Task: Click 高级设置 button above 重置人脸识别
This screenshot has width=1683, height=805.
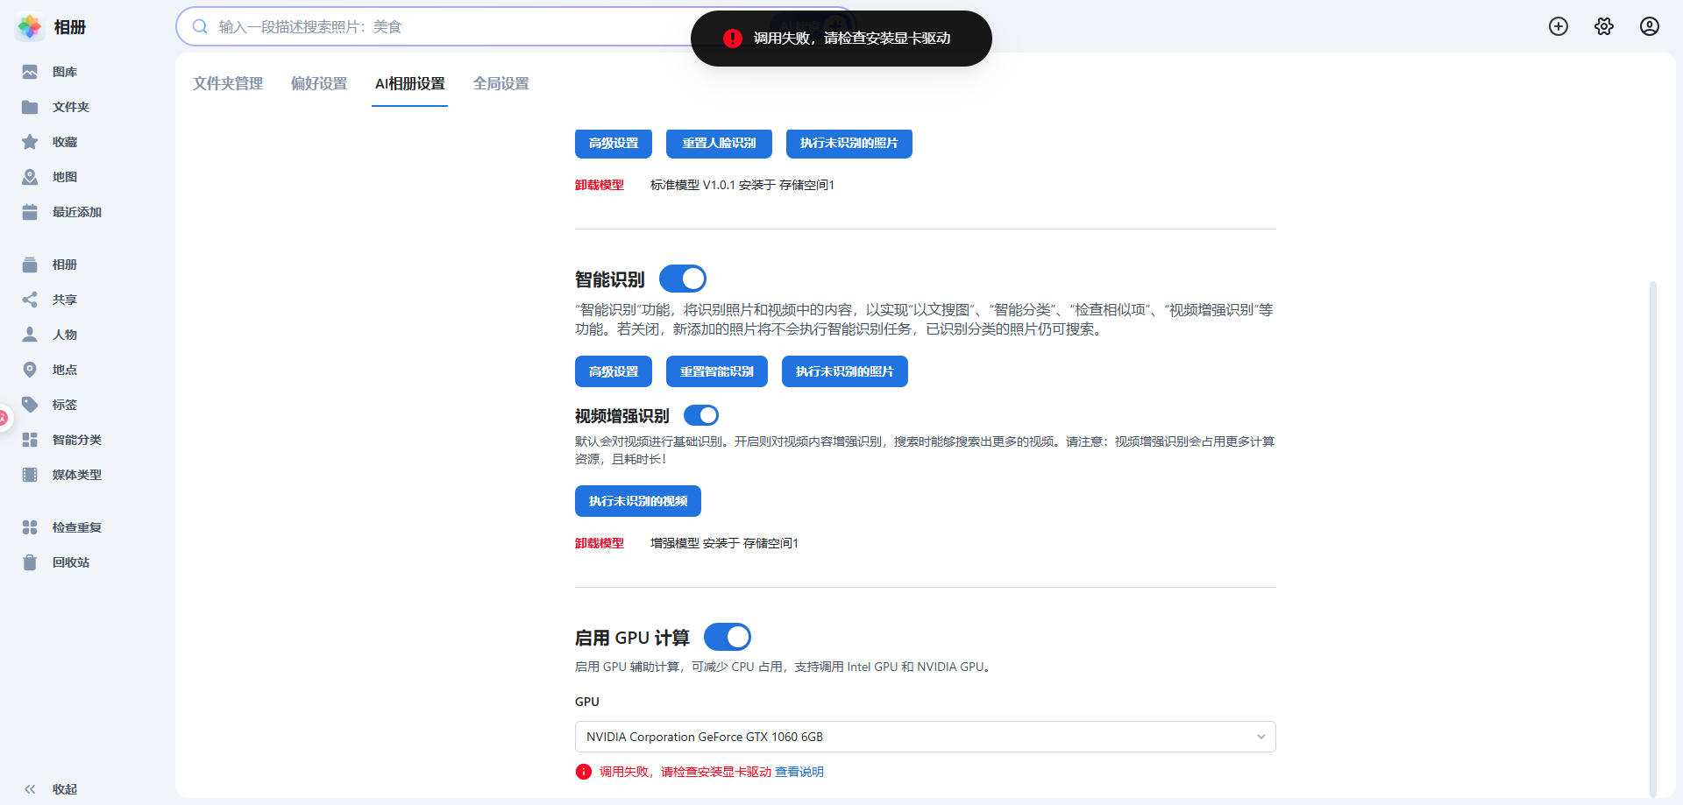Action: click(614, 143)
